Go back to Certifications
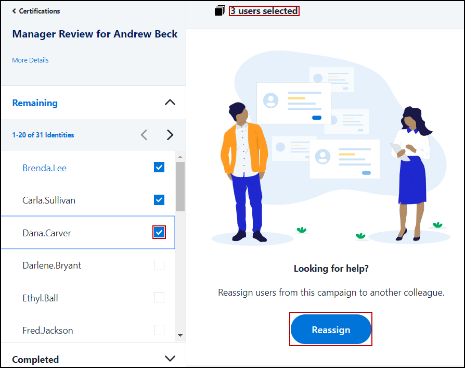The image size is (465, 368). point(36,11)
